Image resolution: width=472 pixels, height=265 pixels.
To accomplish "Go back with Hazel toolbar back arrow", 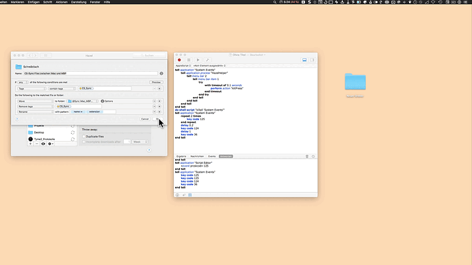I will (29, 55).
